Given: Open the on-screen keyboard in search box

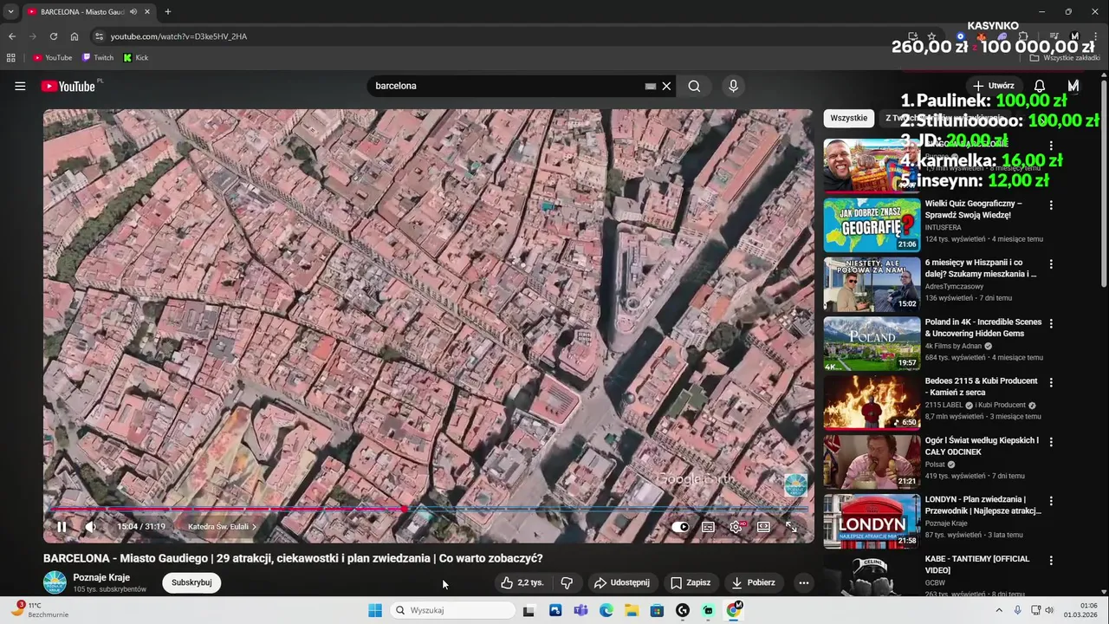Looking at the screenshot, I should [651, 86].
